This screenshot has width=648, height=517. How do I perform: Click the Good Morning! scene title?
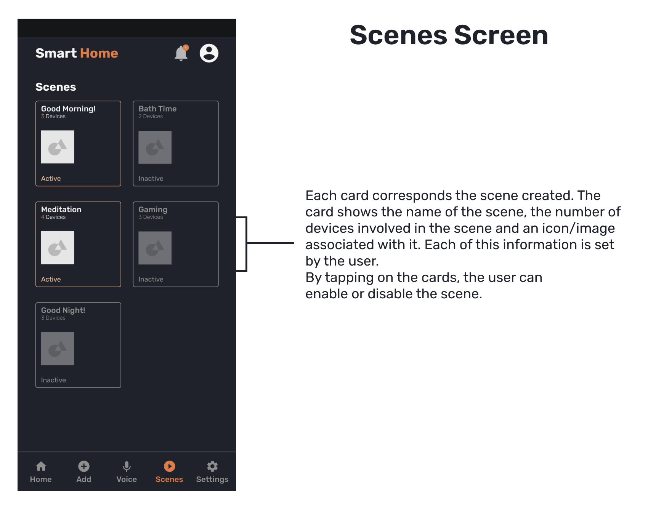(x=68, y=109)
